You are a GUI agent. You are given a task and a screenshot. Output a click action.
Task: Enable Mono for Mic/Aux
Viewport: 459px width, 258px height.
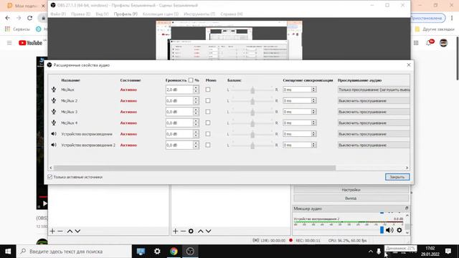pyautogui.click(x=208, y=90)
